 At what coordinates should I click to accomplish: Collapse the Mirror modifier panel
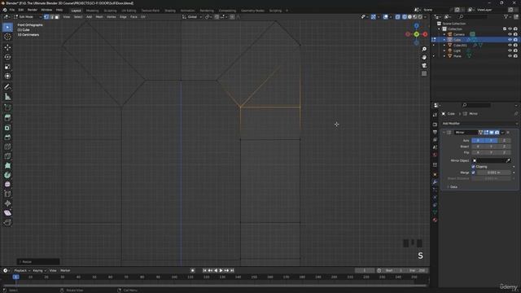[444, 133]
